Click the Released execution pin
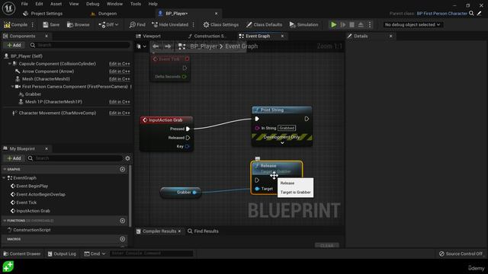488x274 pixels. click(188, 138)
